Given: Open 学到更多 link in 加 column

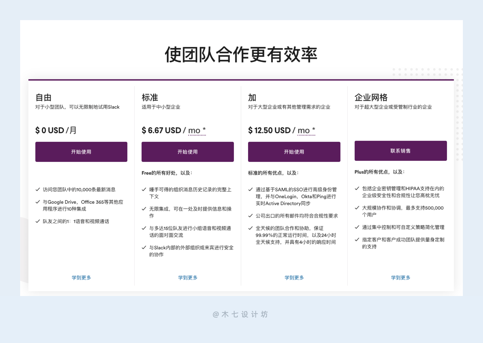Looking at the screenshot, I should tap(294, 277).
